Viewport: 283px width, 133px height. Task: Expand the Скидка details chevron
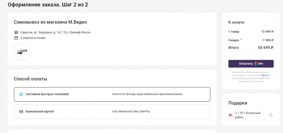point(241,40)
